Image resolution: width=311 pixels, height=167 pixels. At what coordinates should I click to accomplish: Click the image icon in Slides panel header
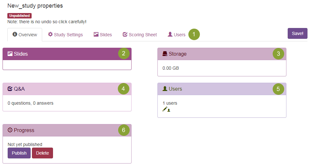10,54
